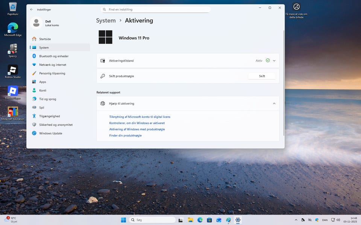The height and width of the screenshot is (225, 361).
Task: Open Bluetooth og enheder settings
Action: point(54,56)
